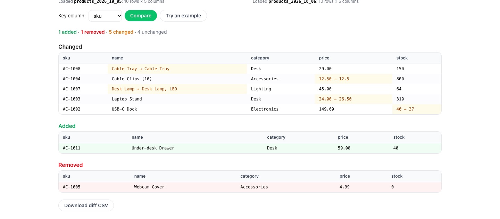The image size is (500, 219).
Task: Click the '4 unchanged' summary text
Action: (x=152, y=32)
